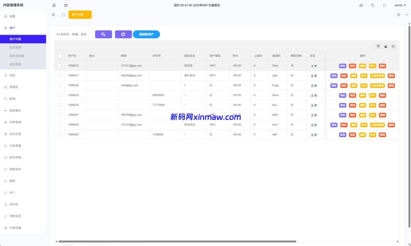The width and height of the screenshot is (411, 246).
Task: Click the 添加新用户 button
Action: (x=146, y=35)
